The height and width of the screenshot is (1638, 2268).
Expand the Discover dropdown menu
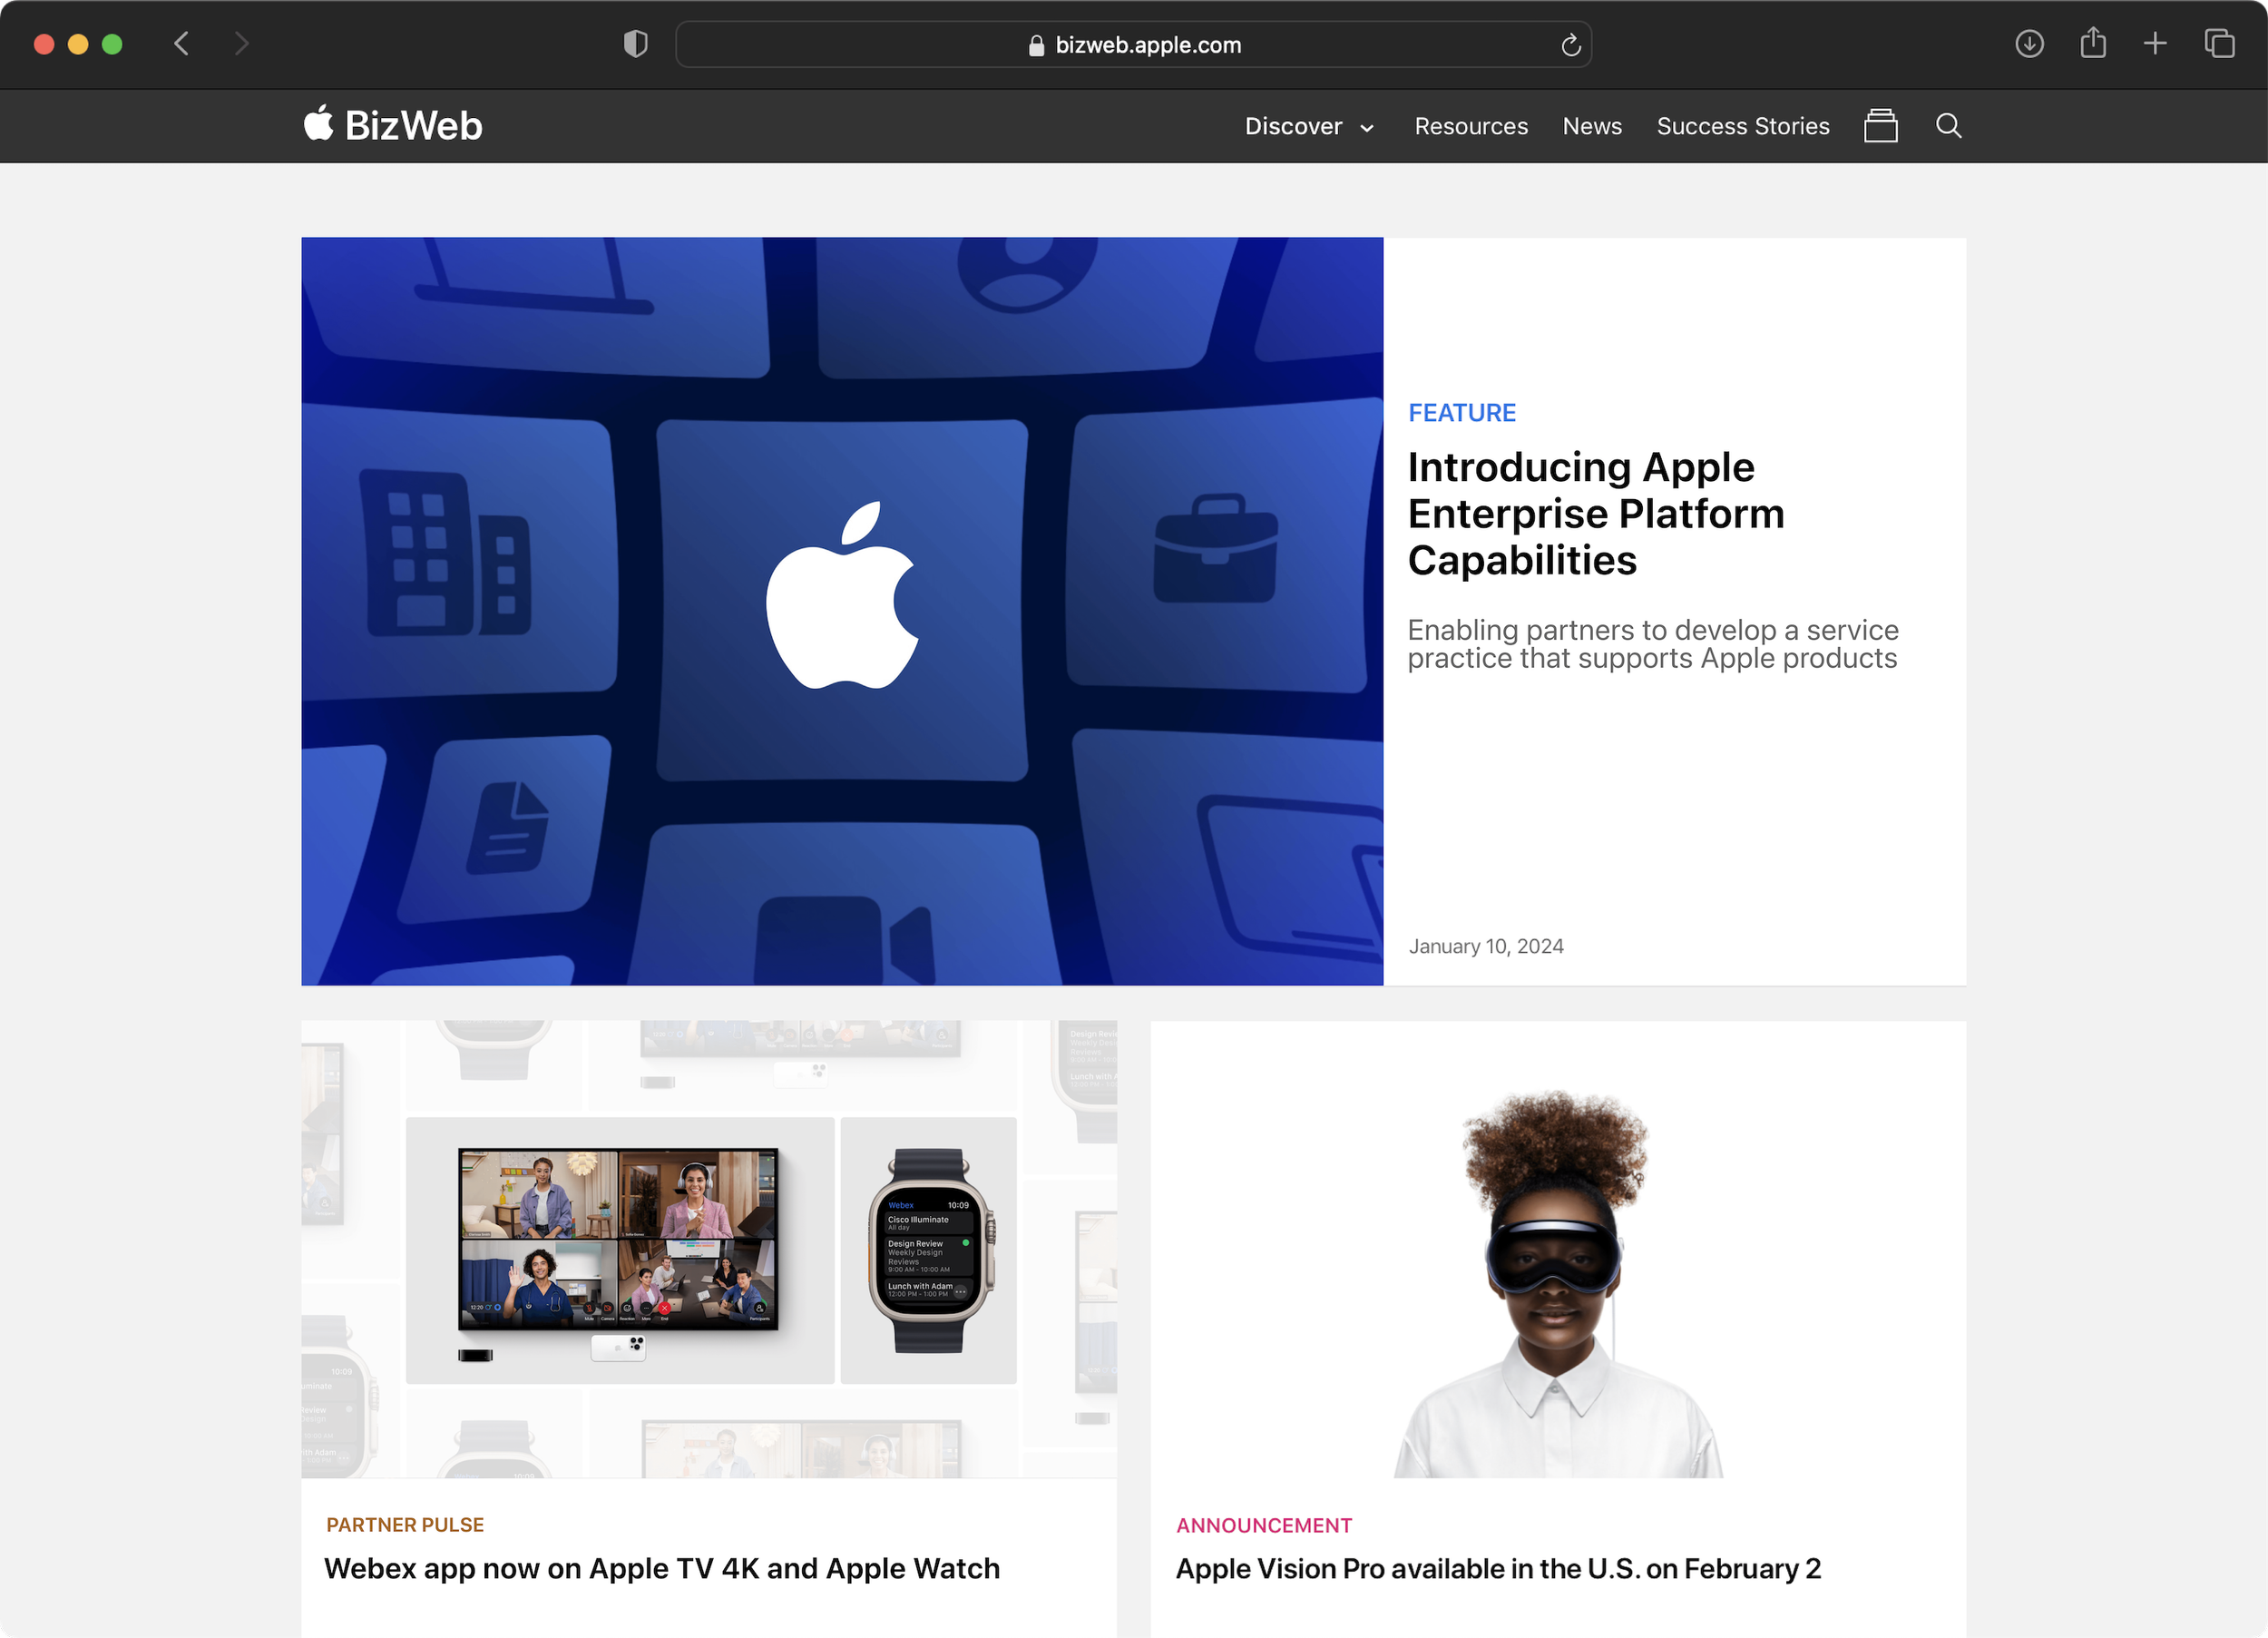(1293, 127)
